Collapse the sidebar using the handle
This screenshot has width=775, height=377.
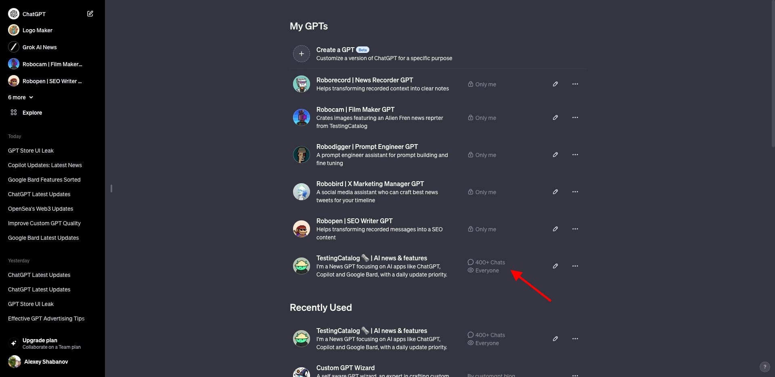[111, 188]
